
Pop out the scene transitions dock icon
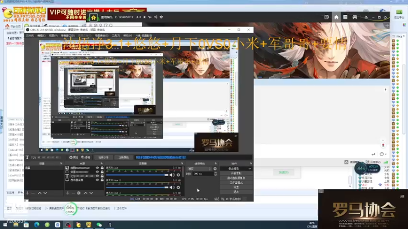(x=216, y=163)
